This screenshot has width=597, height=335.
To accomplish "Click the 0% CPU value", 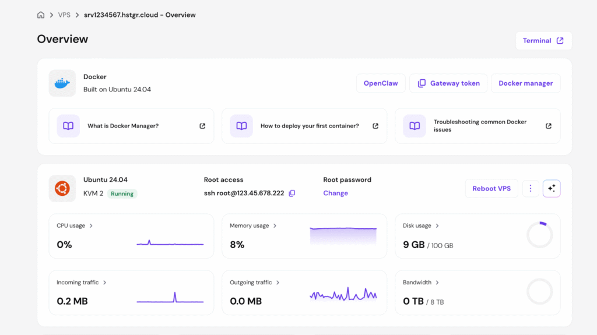I will point(64,245).
